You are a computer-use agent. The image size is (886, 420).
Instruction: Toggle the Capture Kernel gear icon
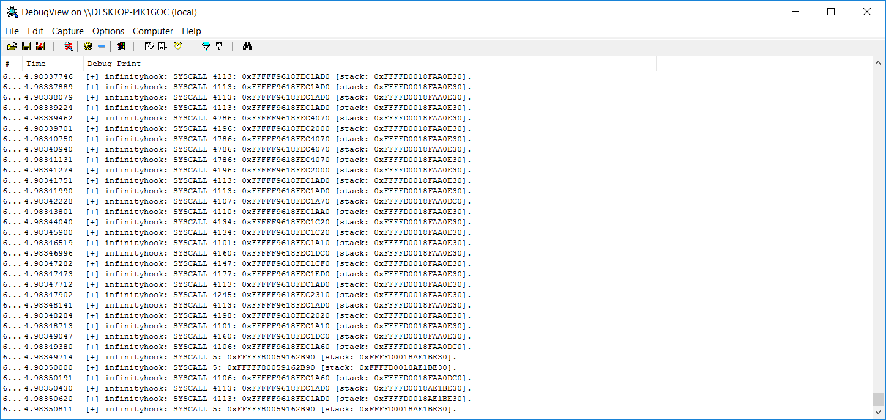(x=88, y=46)
